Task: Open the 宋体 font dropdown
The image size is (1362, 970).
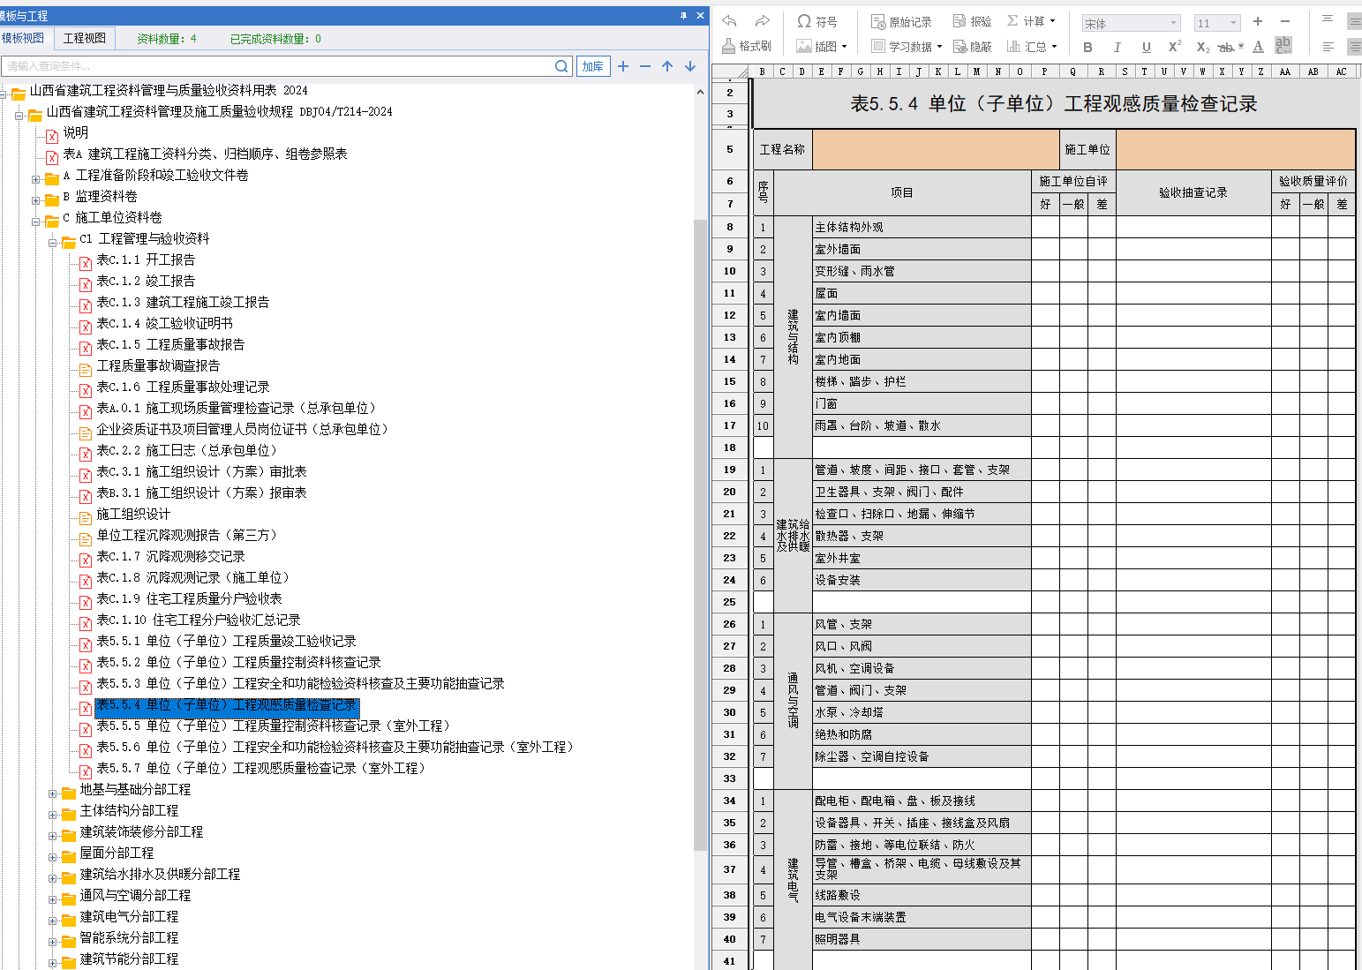Action: [1132, 23]
